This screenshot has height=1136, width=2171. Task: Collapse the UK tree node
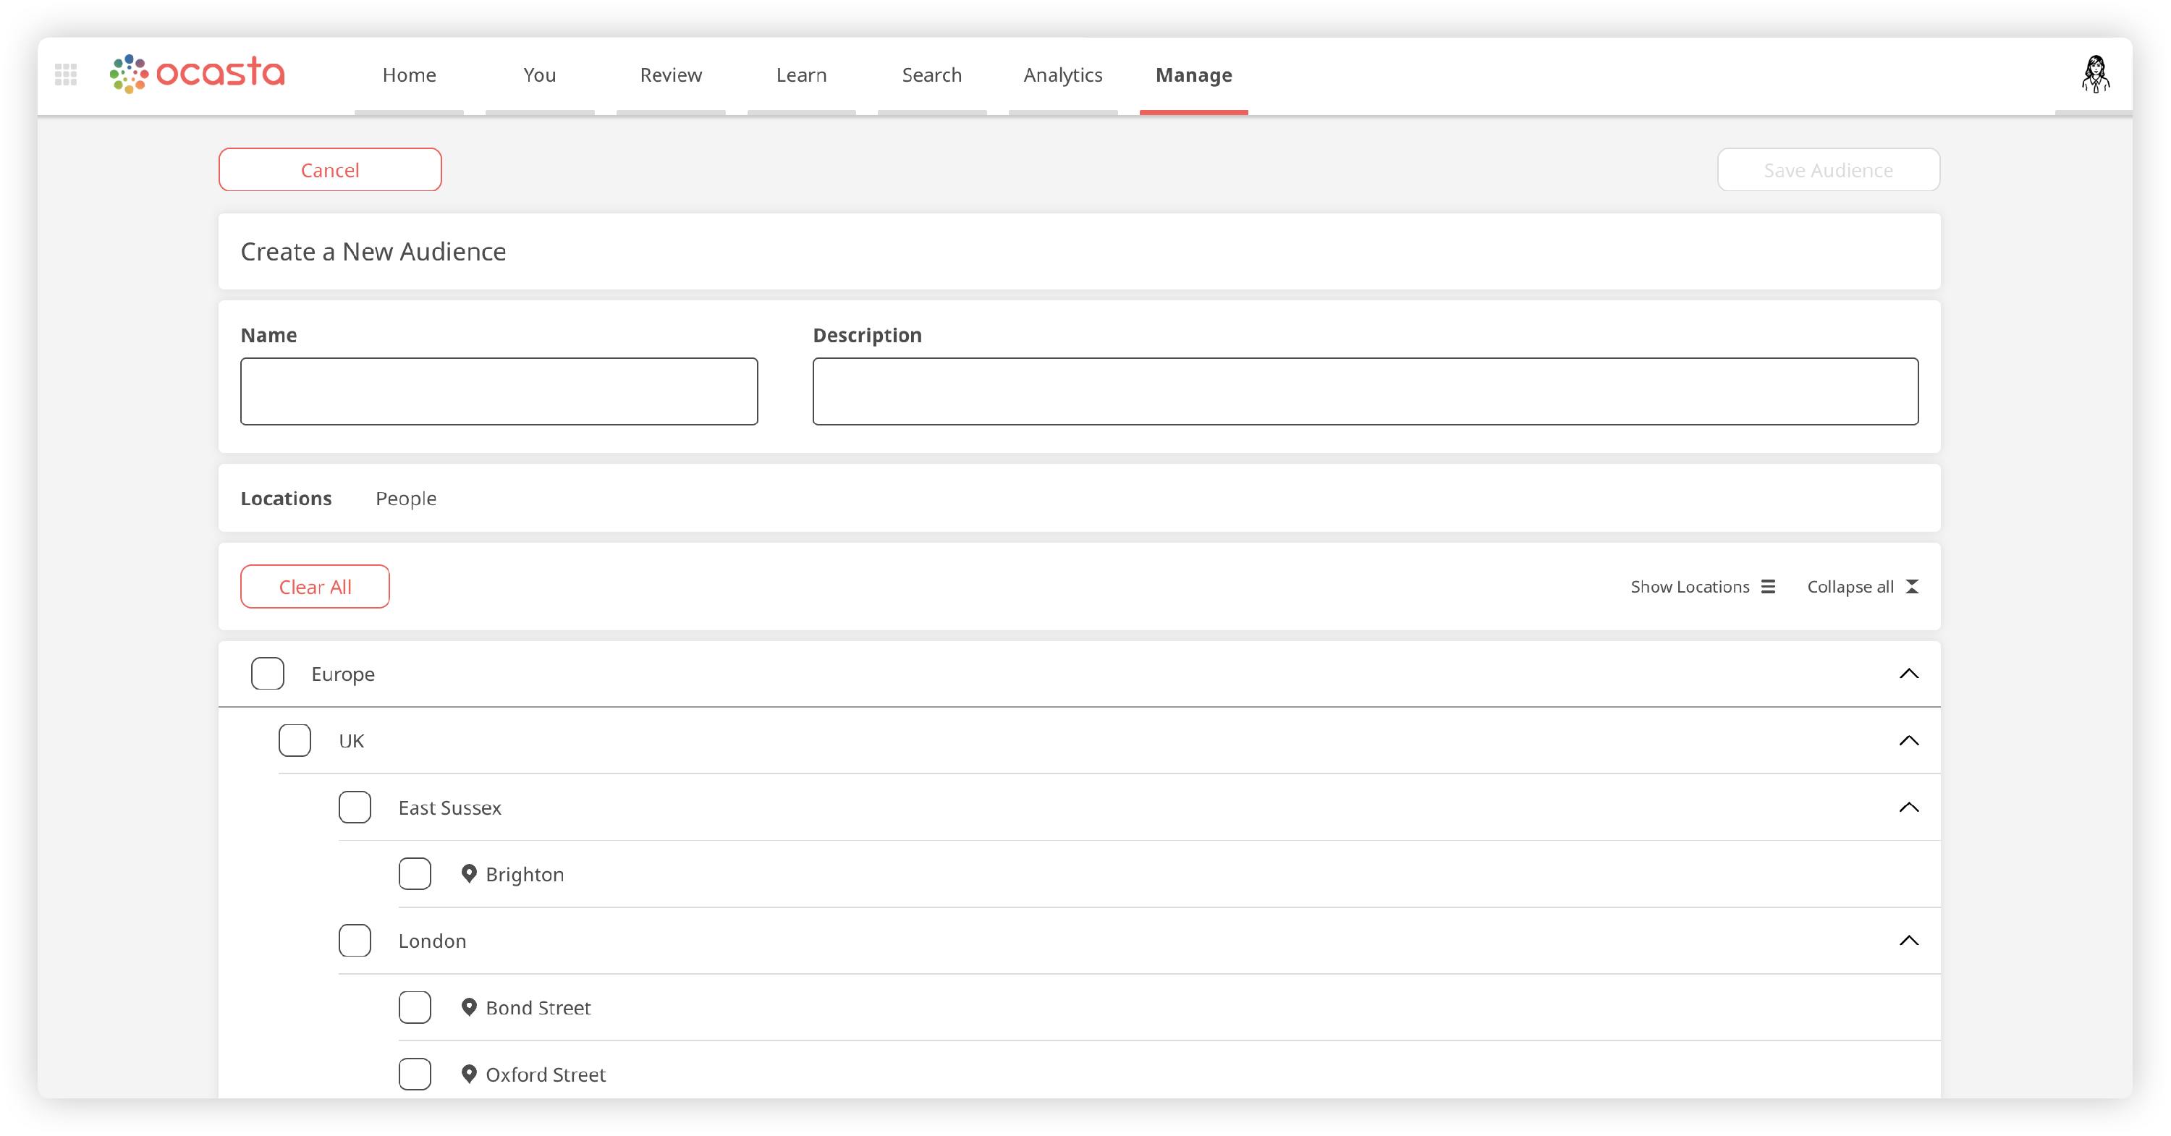(x=1909, y=741)
